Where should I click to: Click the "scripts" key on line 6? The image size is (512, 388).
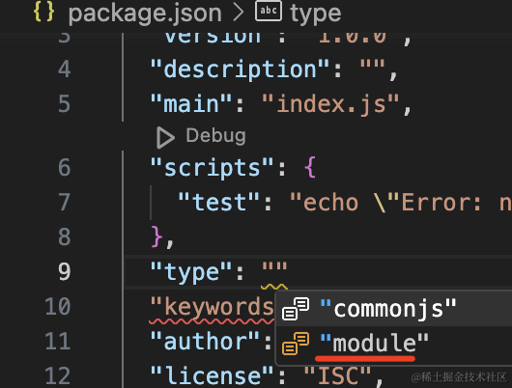click(212, 168)
